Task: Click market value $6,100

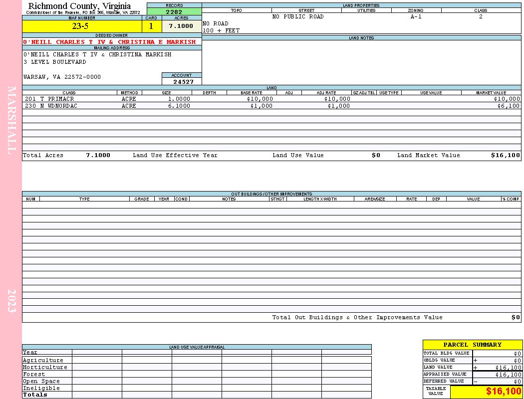Action: coord(509,106)
